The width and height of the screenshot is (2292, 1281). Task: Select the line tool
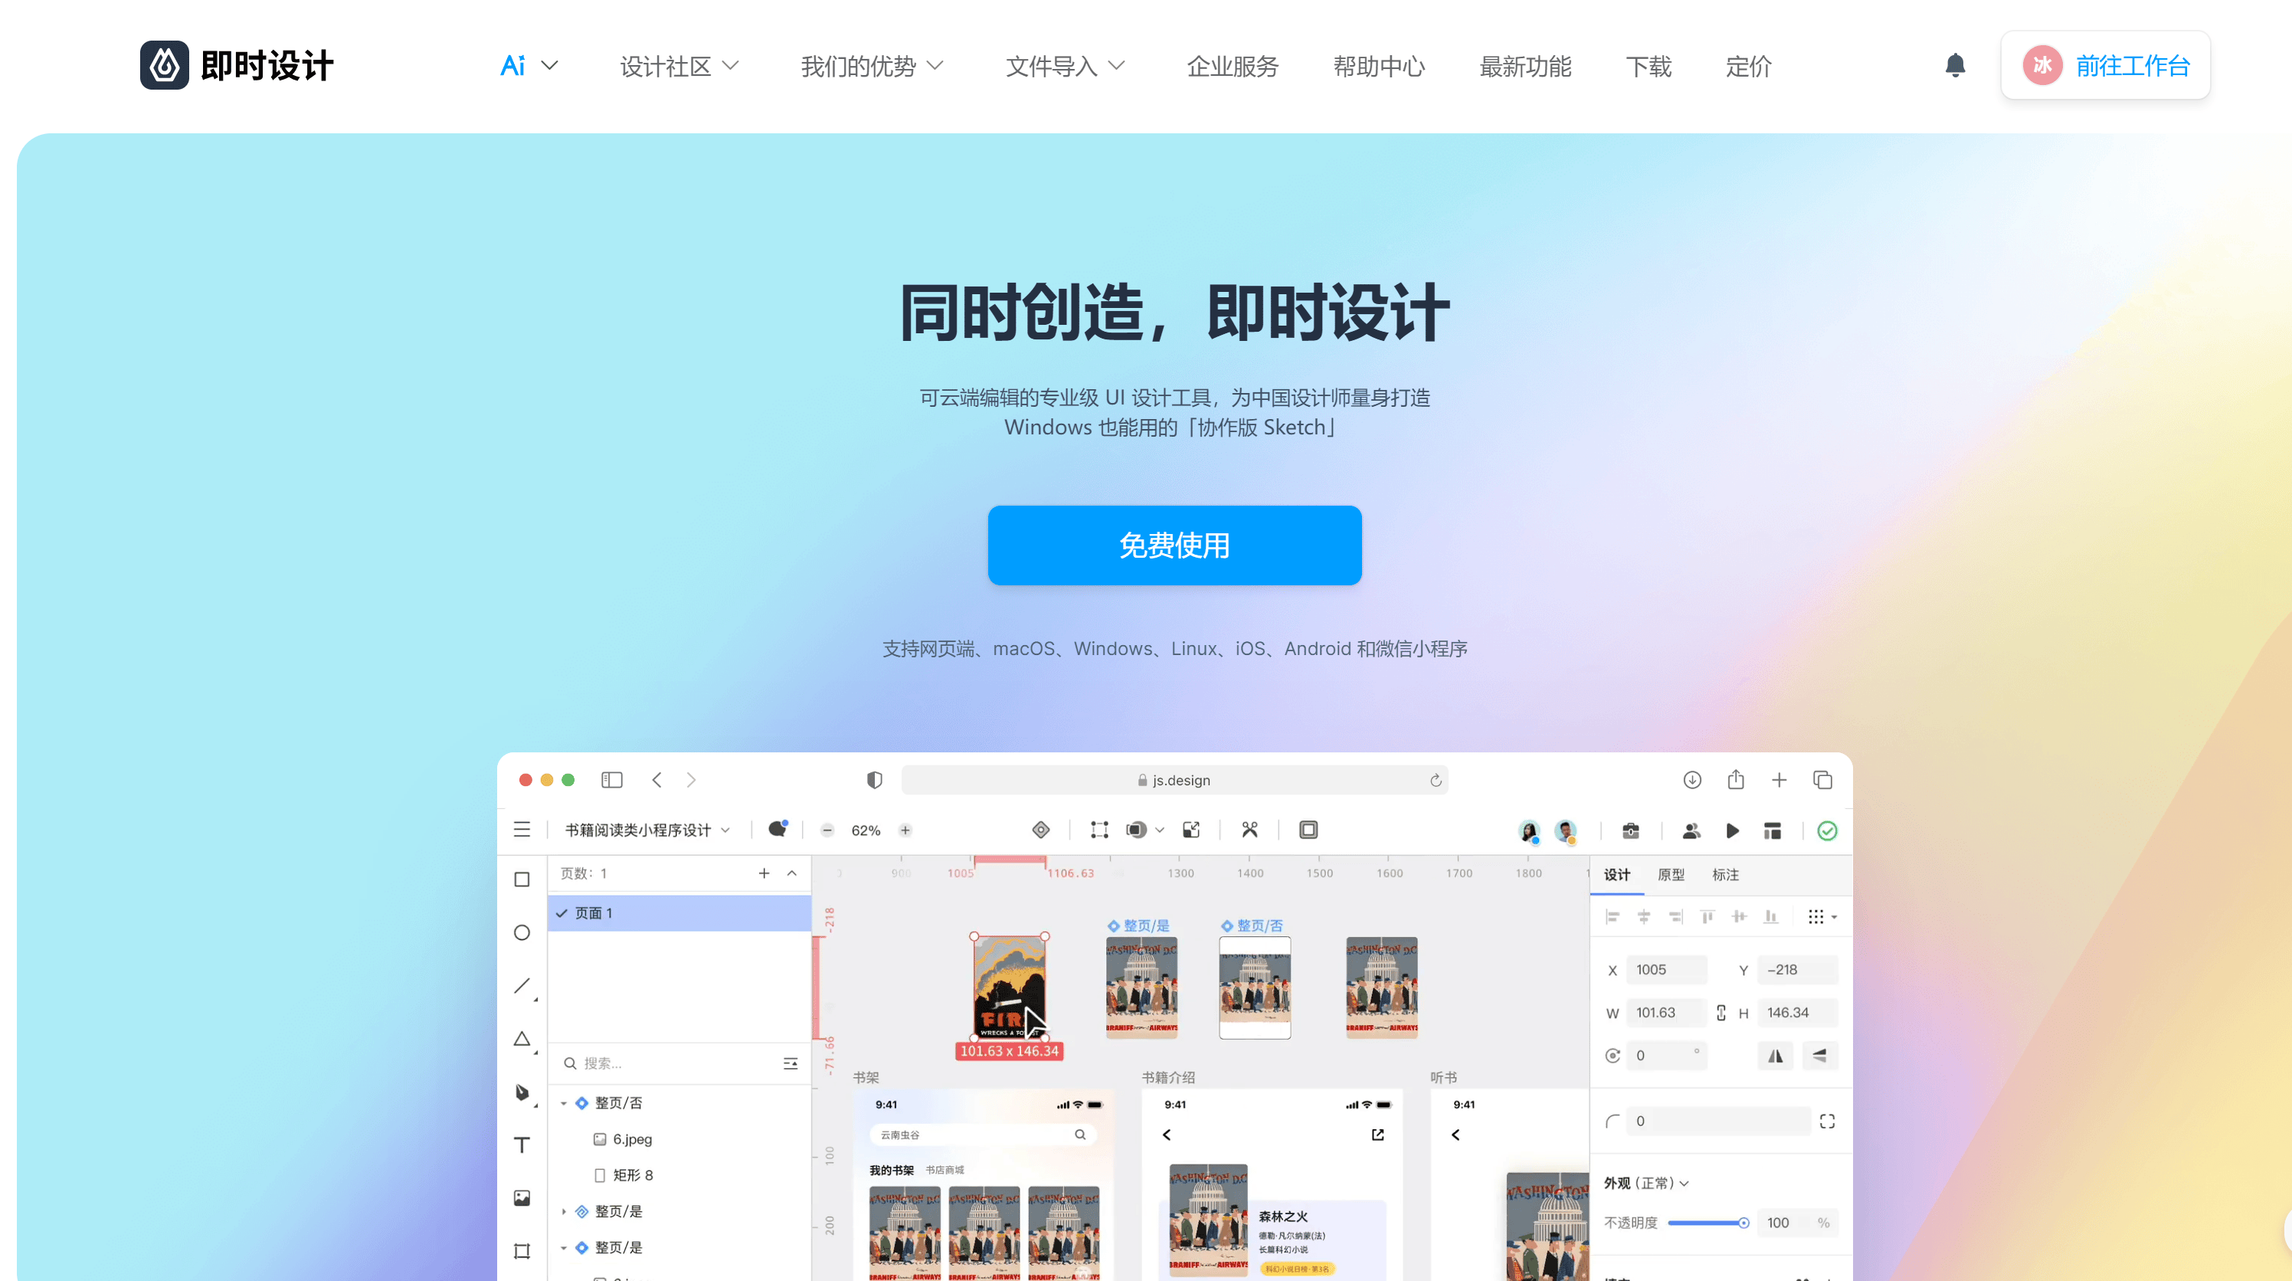tap(522, 986)
